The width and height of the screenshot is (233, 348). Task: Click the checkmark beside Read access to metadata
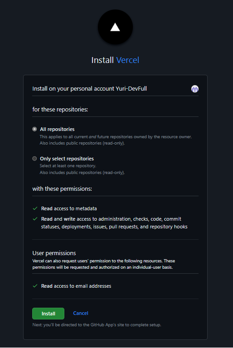(35, 208)
